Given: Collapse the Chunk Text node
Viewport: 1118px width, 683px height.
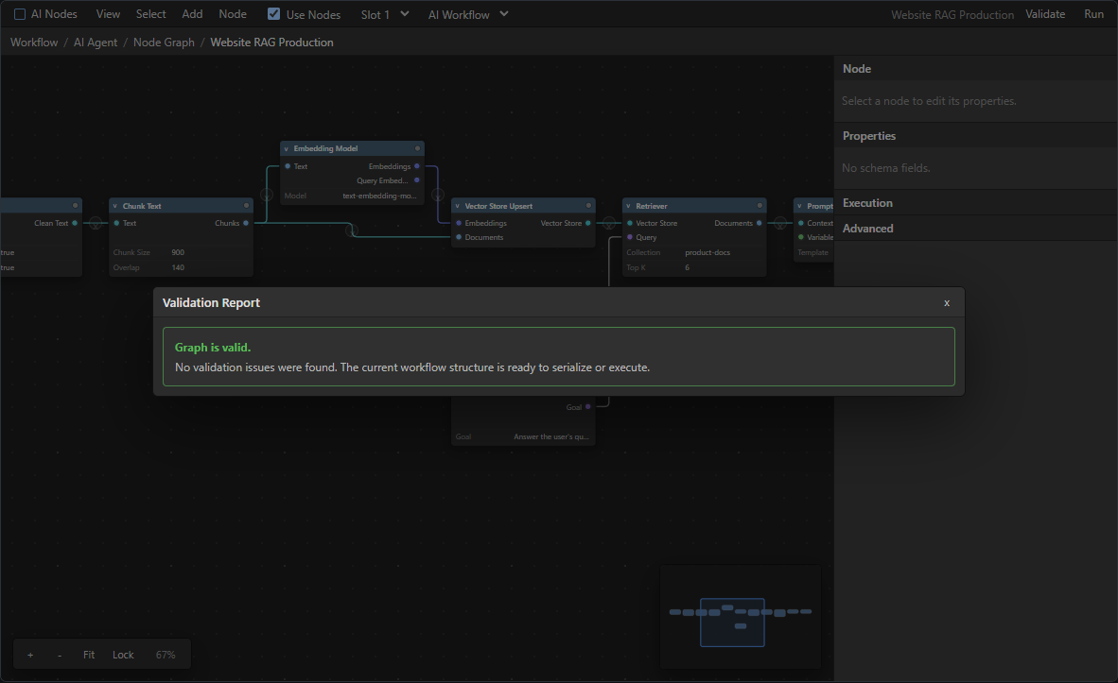Looking at the screenshot, I should click(x=115, y=206).
